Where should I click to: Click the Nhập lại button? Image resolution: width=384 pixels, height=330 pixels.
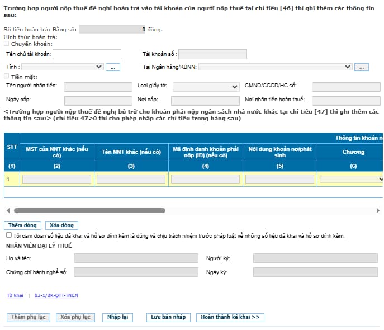pos(118,317)
